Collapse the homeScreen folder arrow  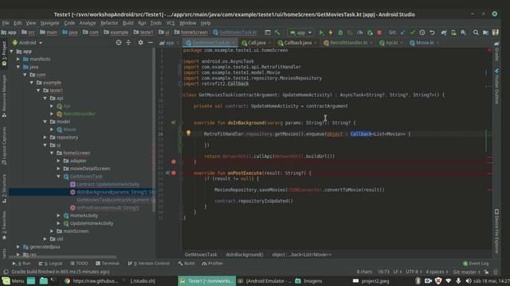(x=52, y=153)
